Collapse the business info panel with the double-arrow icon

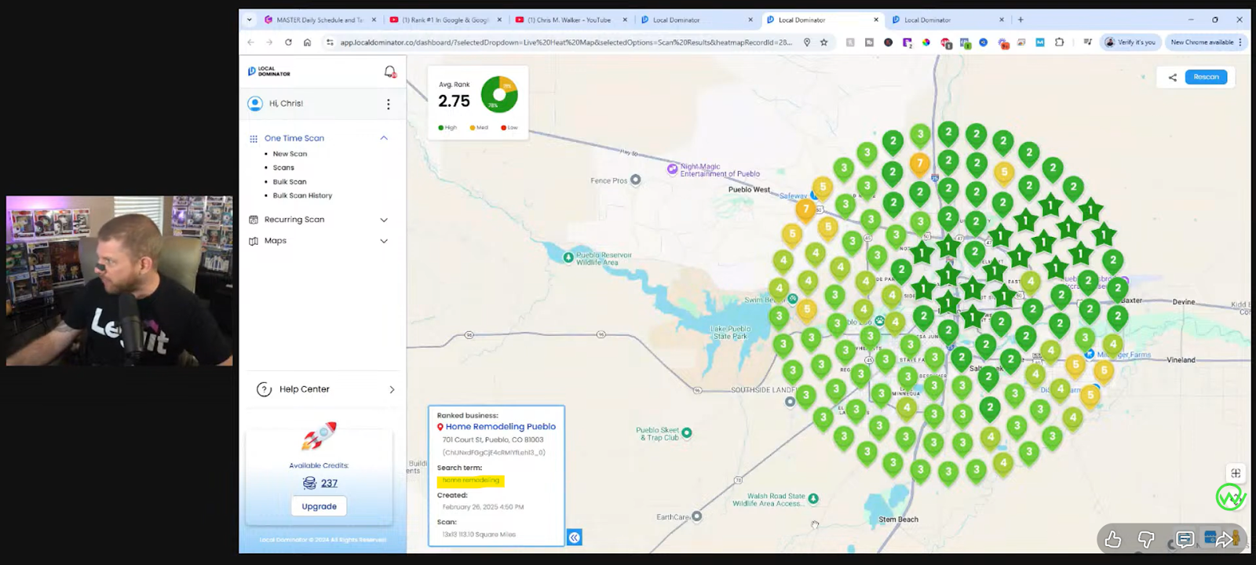coord(575,538)
